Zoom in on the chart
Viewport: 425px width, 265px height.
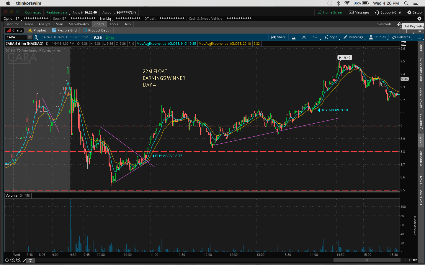pos(13,260)
